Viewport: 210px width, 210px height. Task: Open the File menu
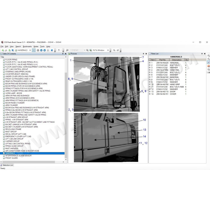2,46
